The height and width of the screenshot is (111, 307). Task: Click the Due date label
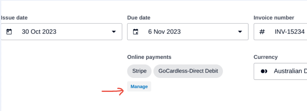point(139,18)
